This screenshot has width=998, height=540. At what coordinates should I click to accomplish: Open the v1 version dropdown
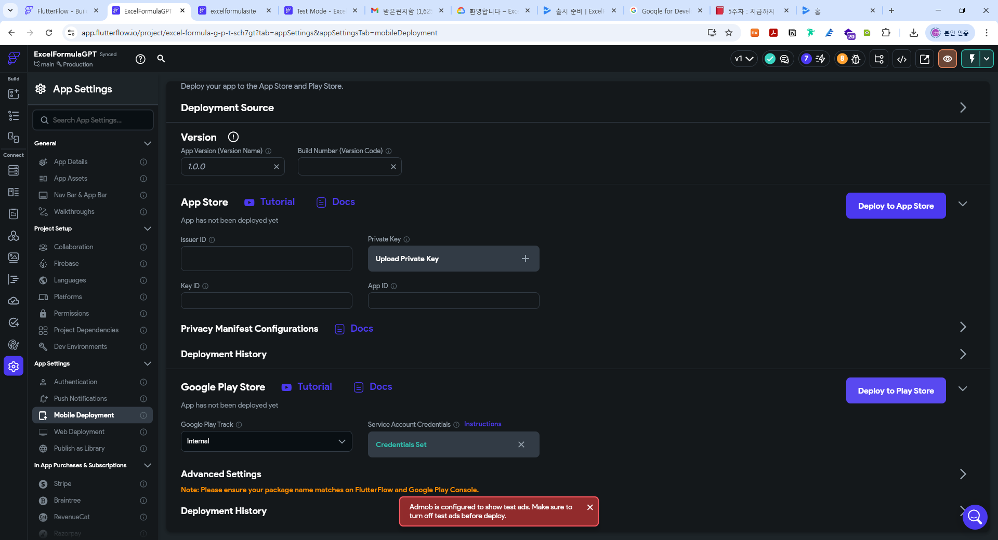744,59
